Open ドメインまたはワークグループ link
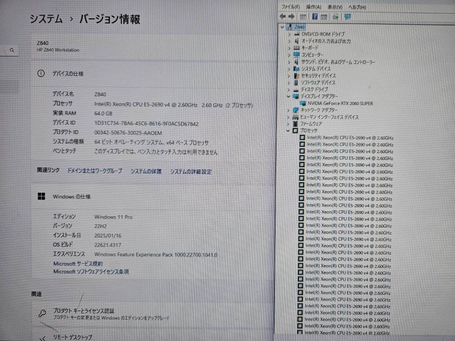Image resolution: width=455 pixels, height=341 pixels. (95, 170)
